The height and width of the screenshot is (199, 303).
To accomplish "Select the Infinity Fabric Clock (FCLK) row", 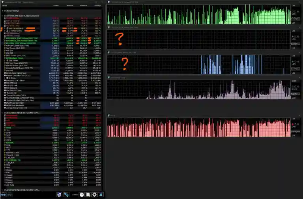I will point(52,73).
